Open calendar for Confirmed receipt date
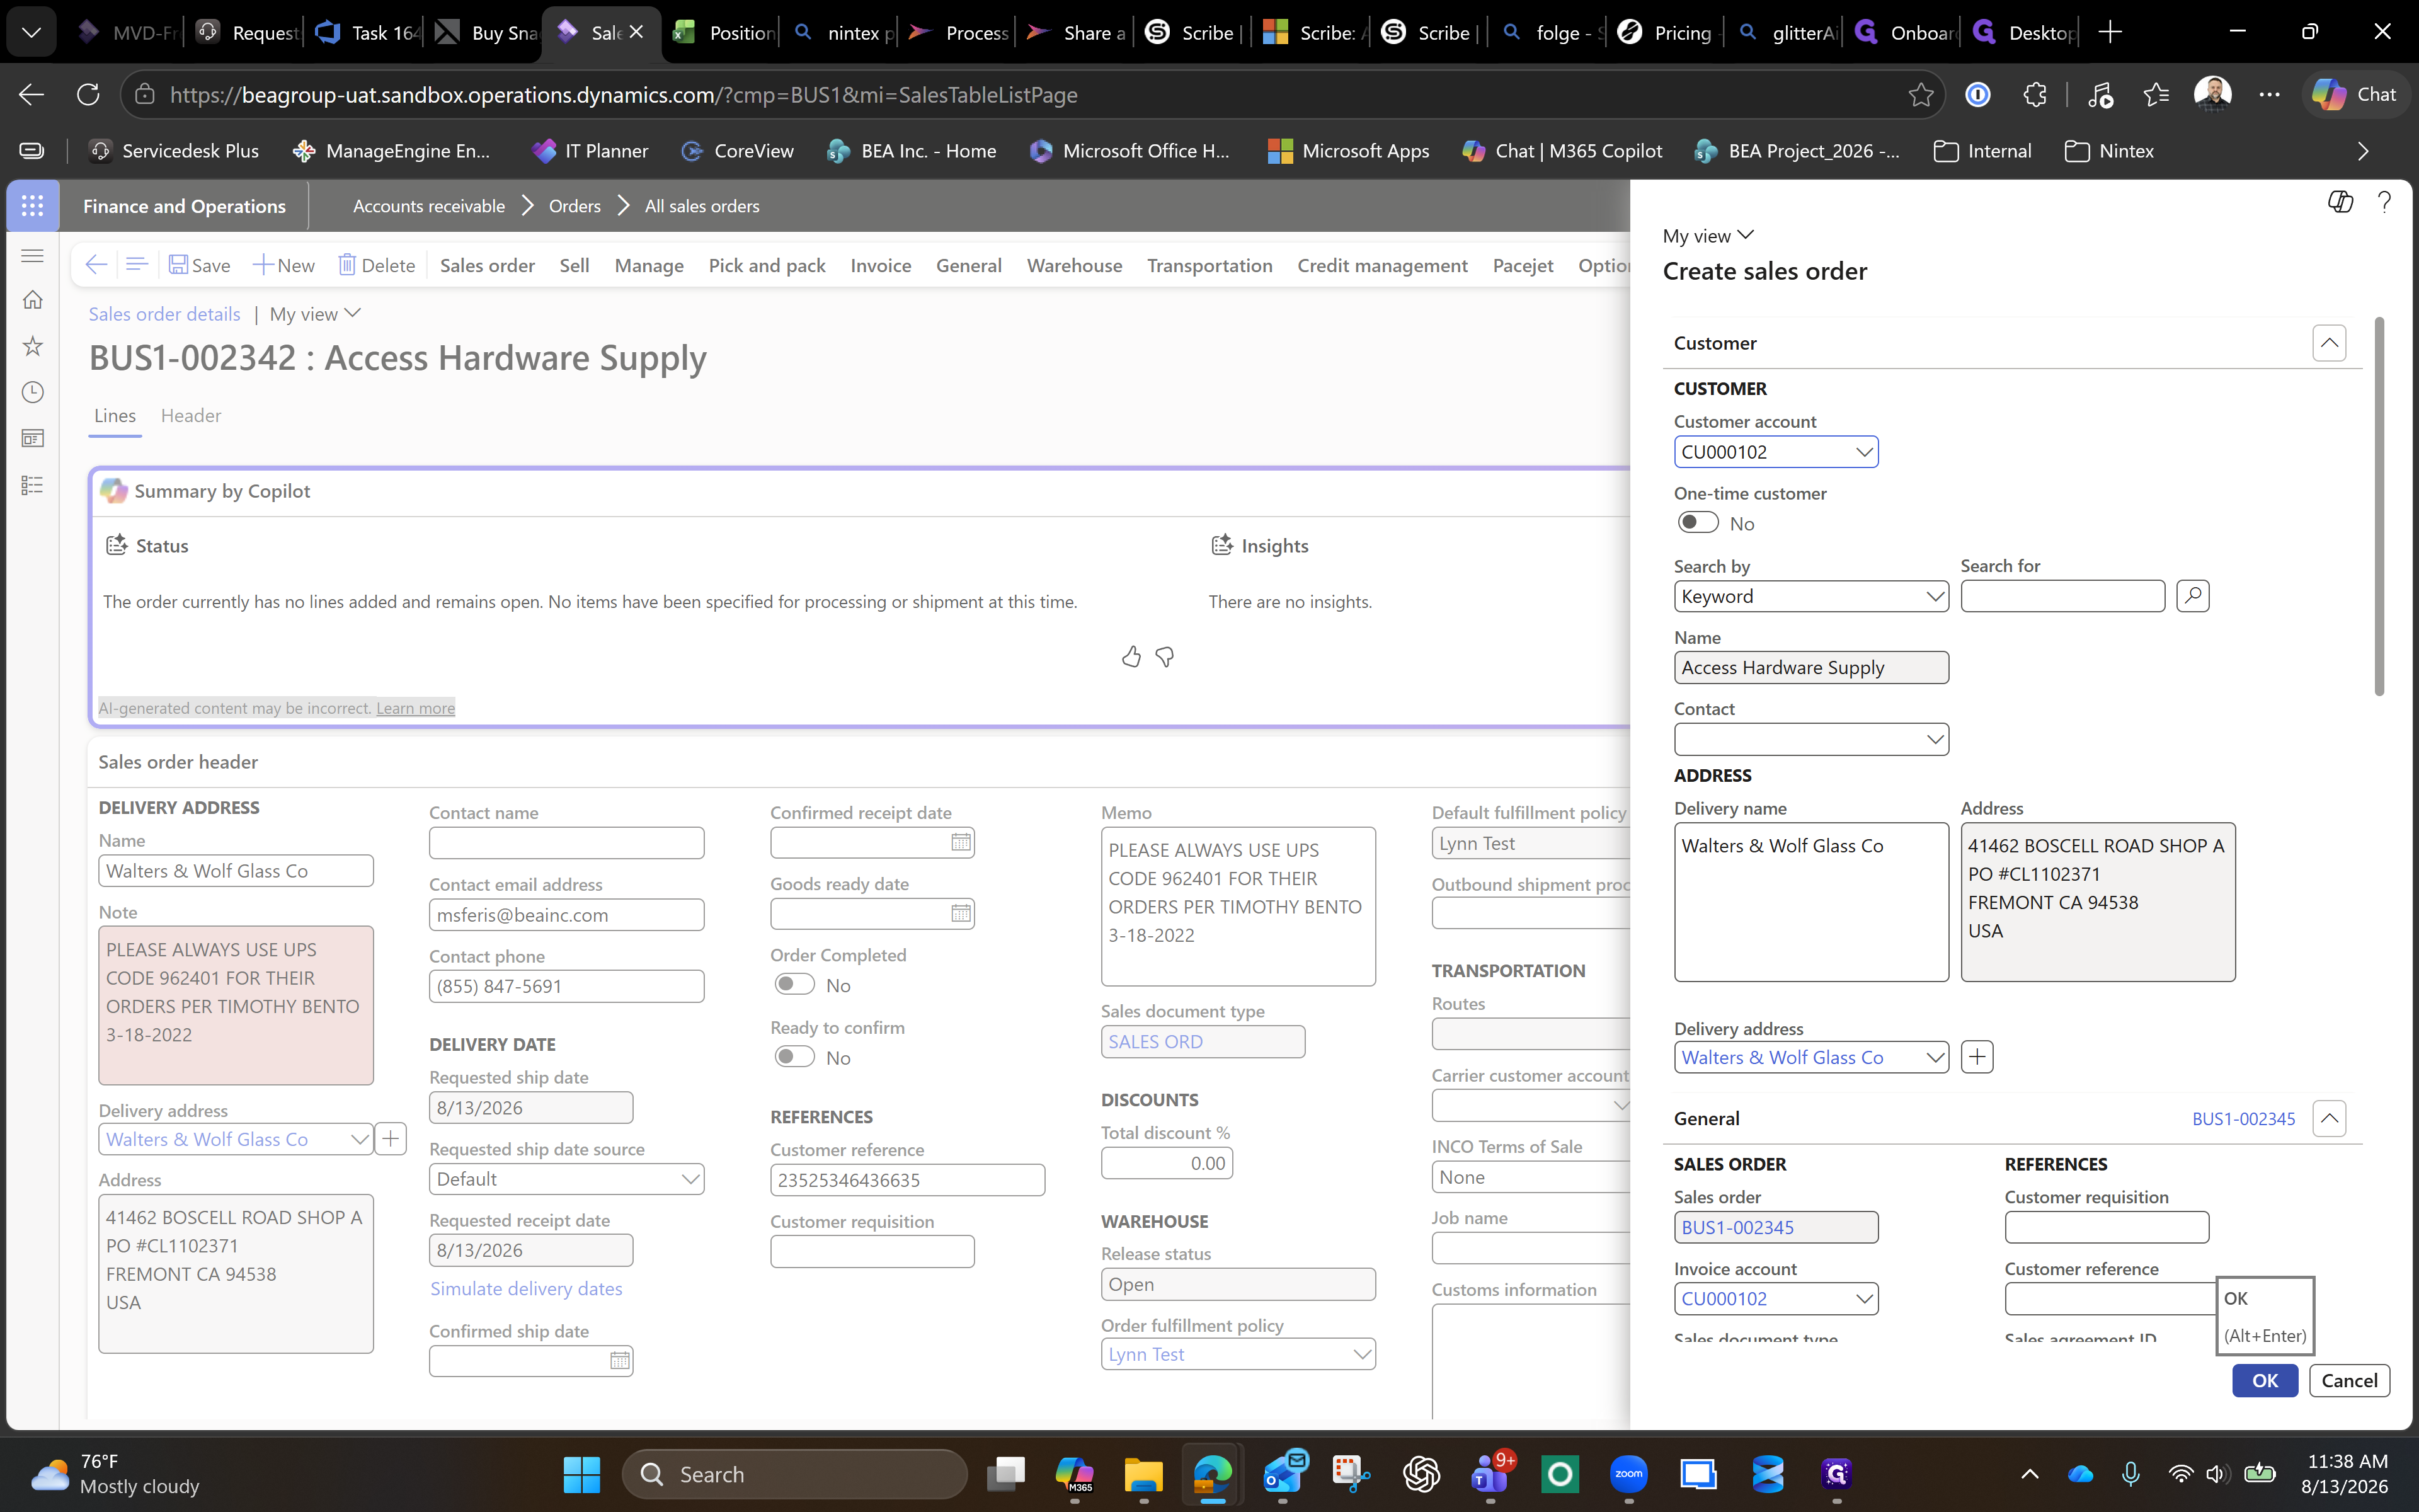The width and height of the screenshot is (2419, 1512). [x=961, y=843]
